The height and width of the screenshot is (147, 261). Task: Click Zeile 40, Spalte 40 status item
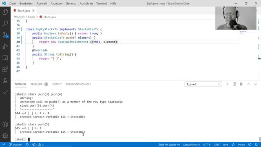pyautogui.click(x=169, y=145)
